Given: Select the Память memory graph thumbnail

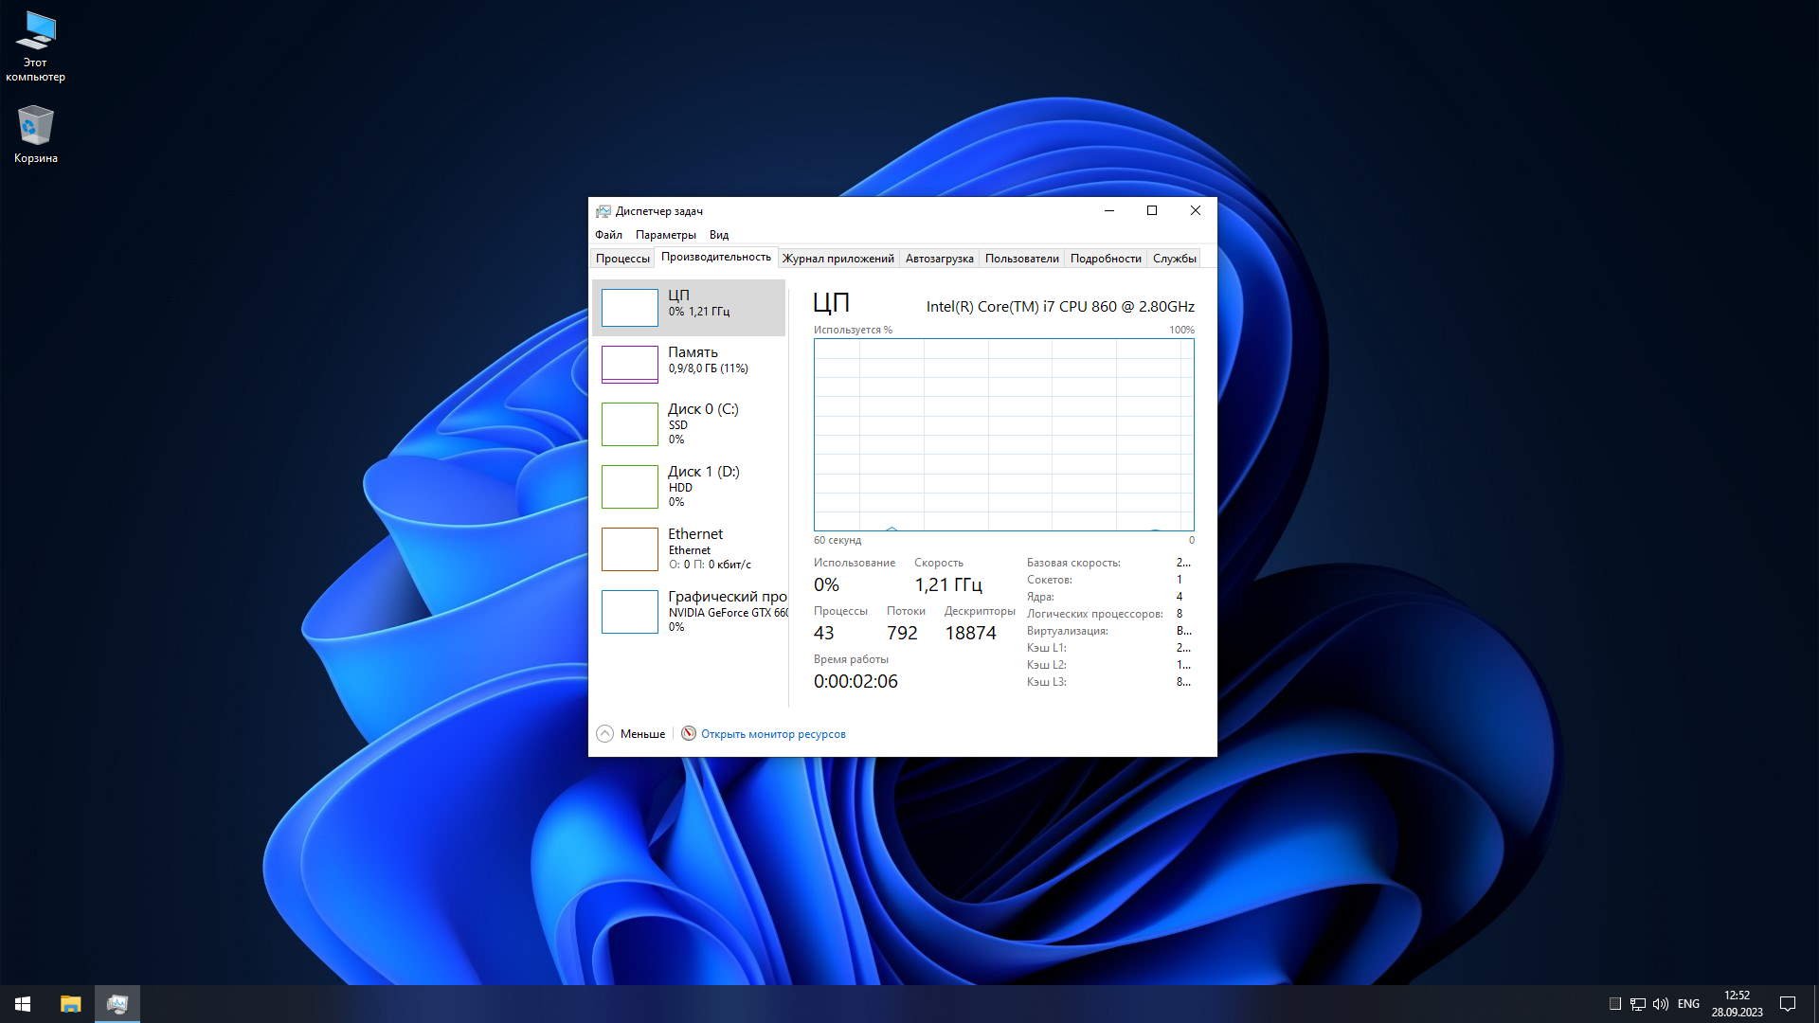Looking at the screenshot, I should click(630, 364).
